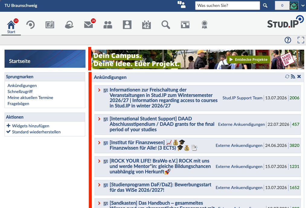
Task: Open the avatar dropdown arrow in header
Action: click(303, 6)
